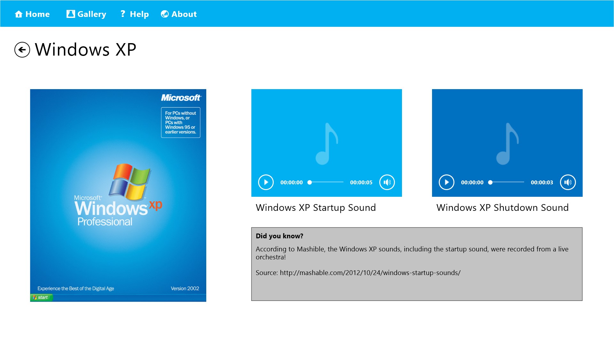The height and width of the screenshot is (345, 614).
Task: Click the Gallery picture icon
Action: tap(71, 14)
